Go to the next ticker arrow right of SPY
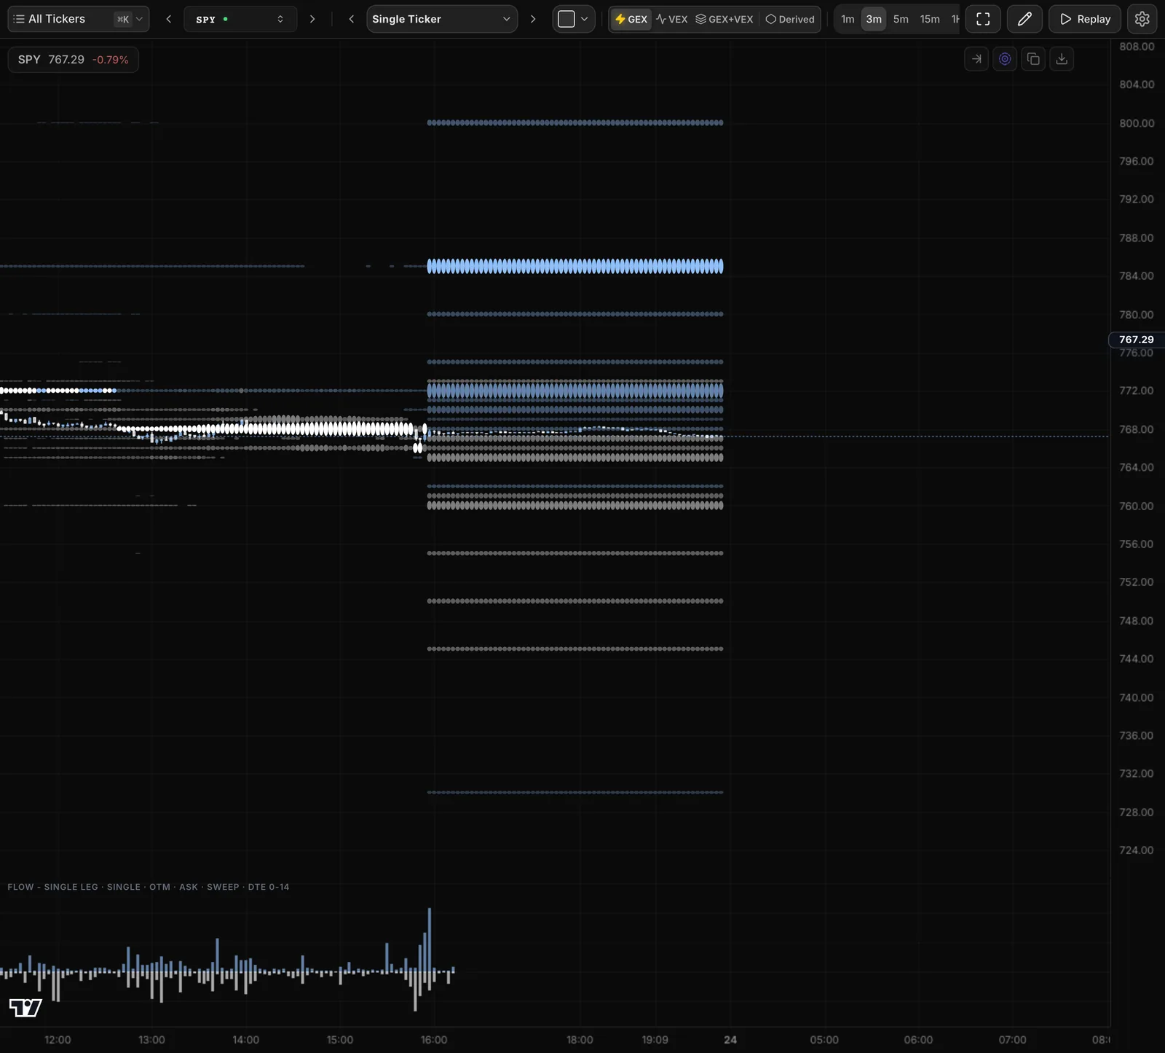 point(312,19)
